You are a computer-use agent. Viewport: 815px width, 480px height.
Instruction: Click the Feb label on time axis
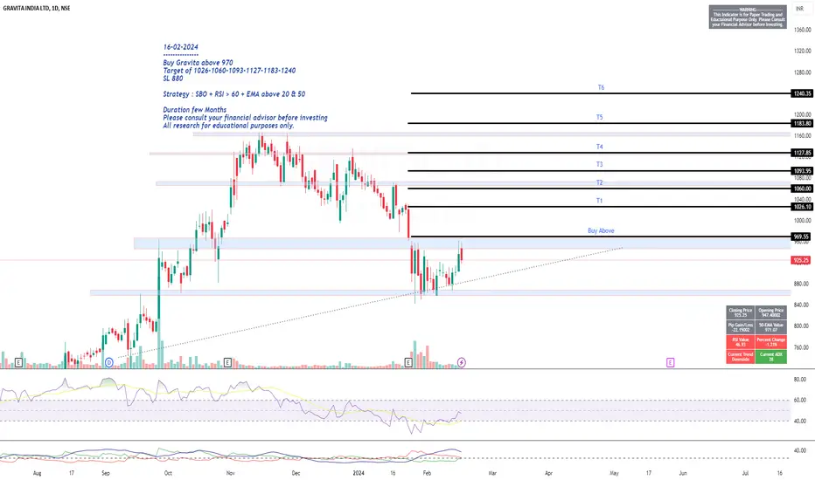(427, 473)
